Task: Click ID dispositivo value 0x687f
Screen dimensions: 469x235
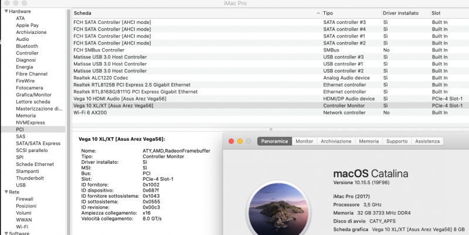Action: [x=151, y=191]
